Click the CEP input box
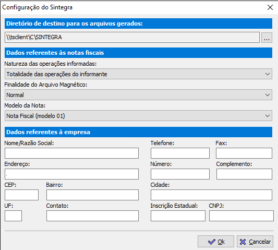 pyautogui.click(x=21, y=195)
